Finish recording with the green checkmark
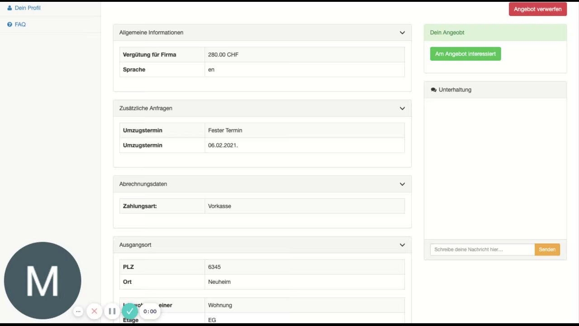Image resolution: width=579 pixels, height=326 pixels. point(130,311)
